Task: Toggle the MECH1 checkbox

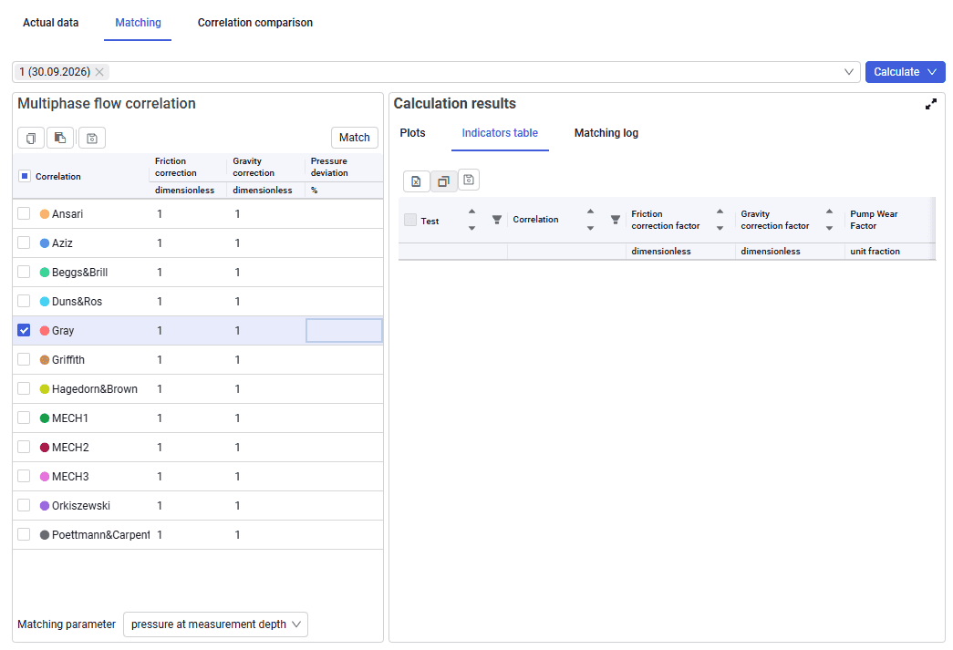Action: click(x=24, y=418)
